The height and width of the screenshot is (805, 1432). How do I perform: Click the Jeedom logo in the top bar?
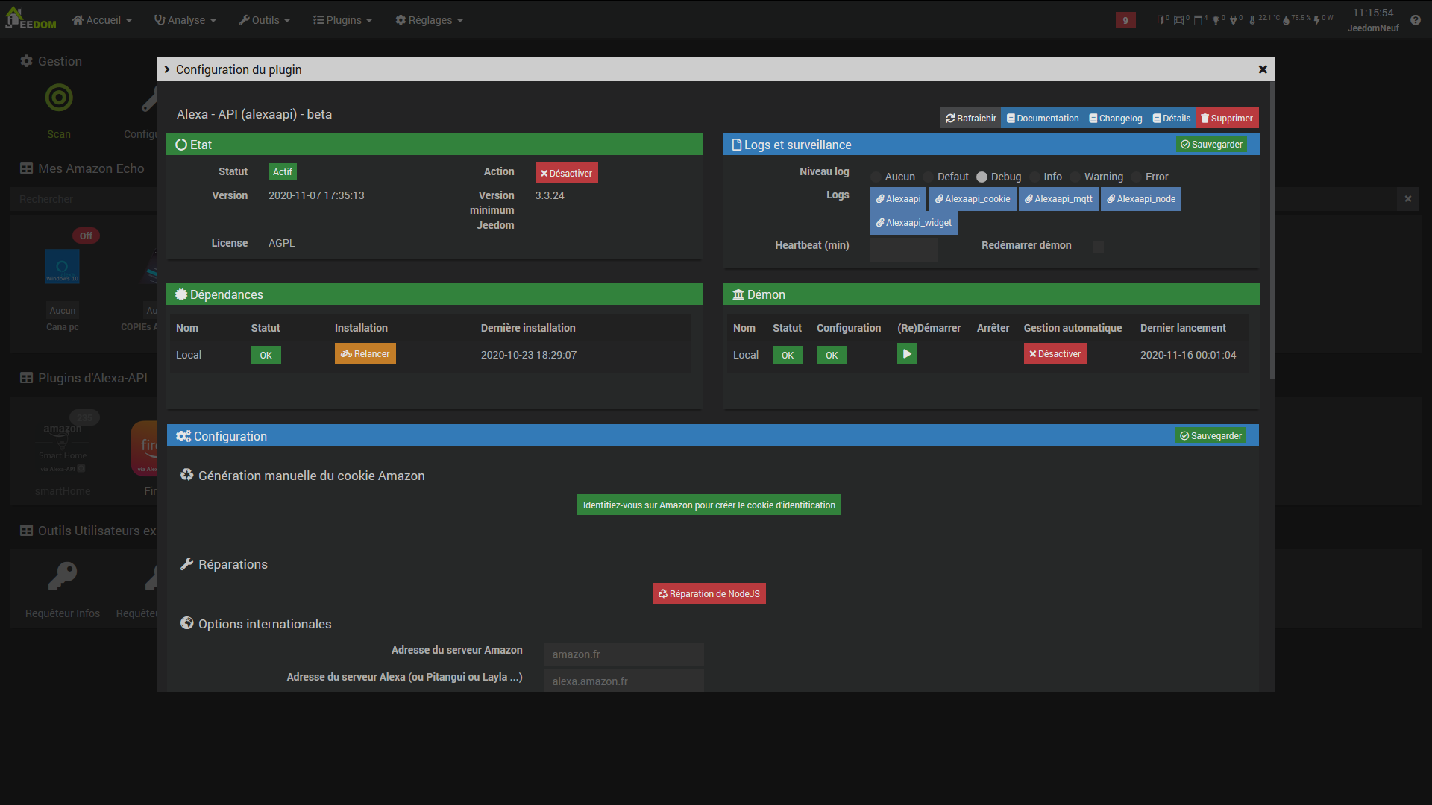tap(31, 19)
